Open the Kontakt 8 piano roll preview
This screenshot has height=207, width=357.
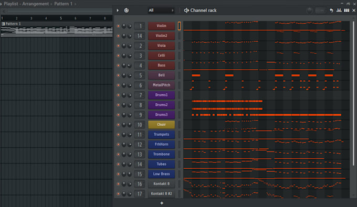click(266, 184)
